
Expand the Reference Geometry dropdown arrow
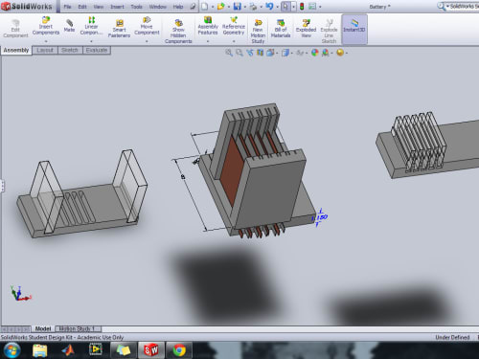[x=234, y=41]
